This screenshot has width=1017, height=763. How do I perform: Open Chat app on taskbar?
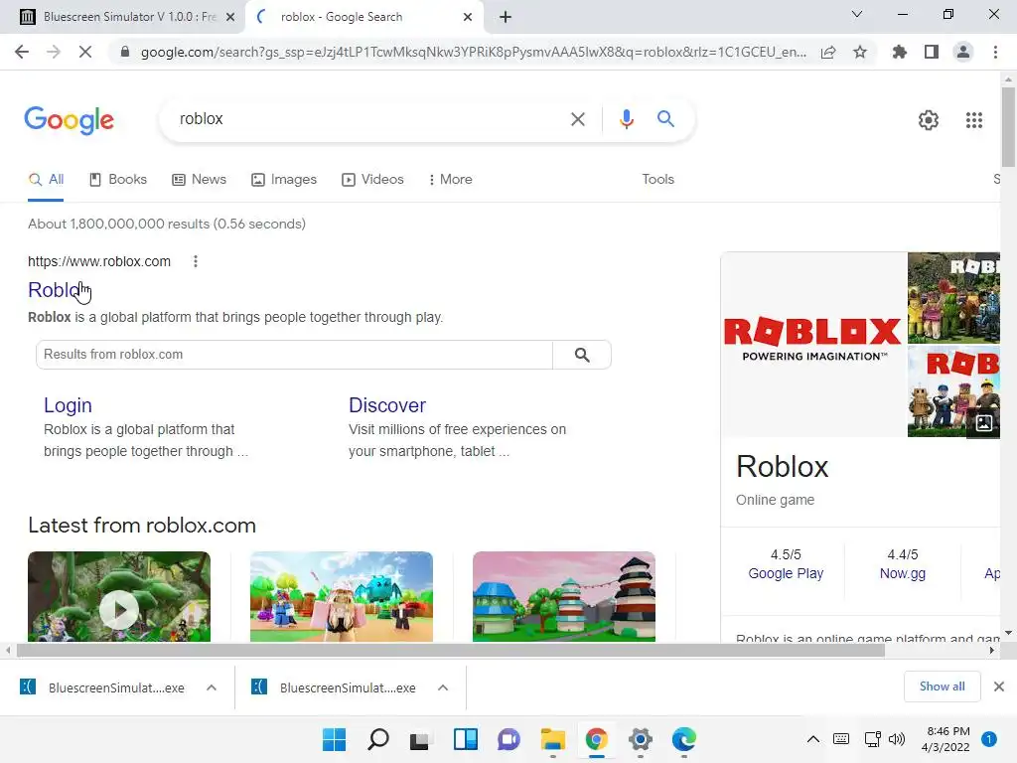pyautogui.click(x=509, y=739)
